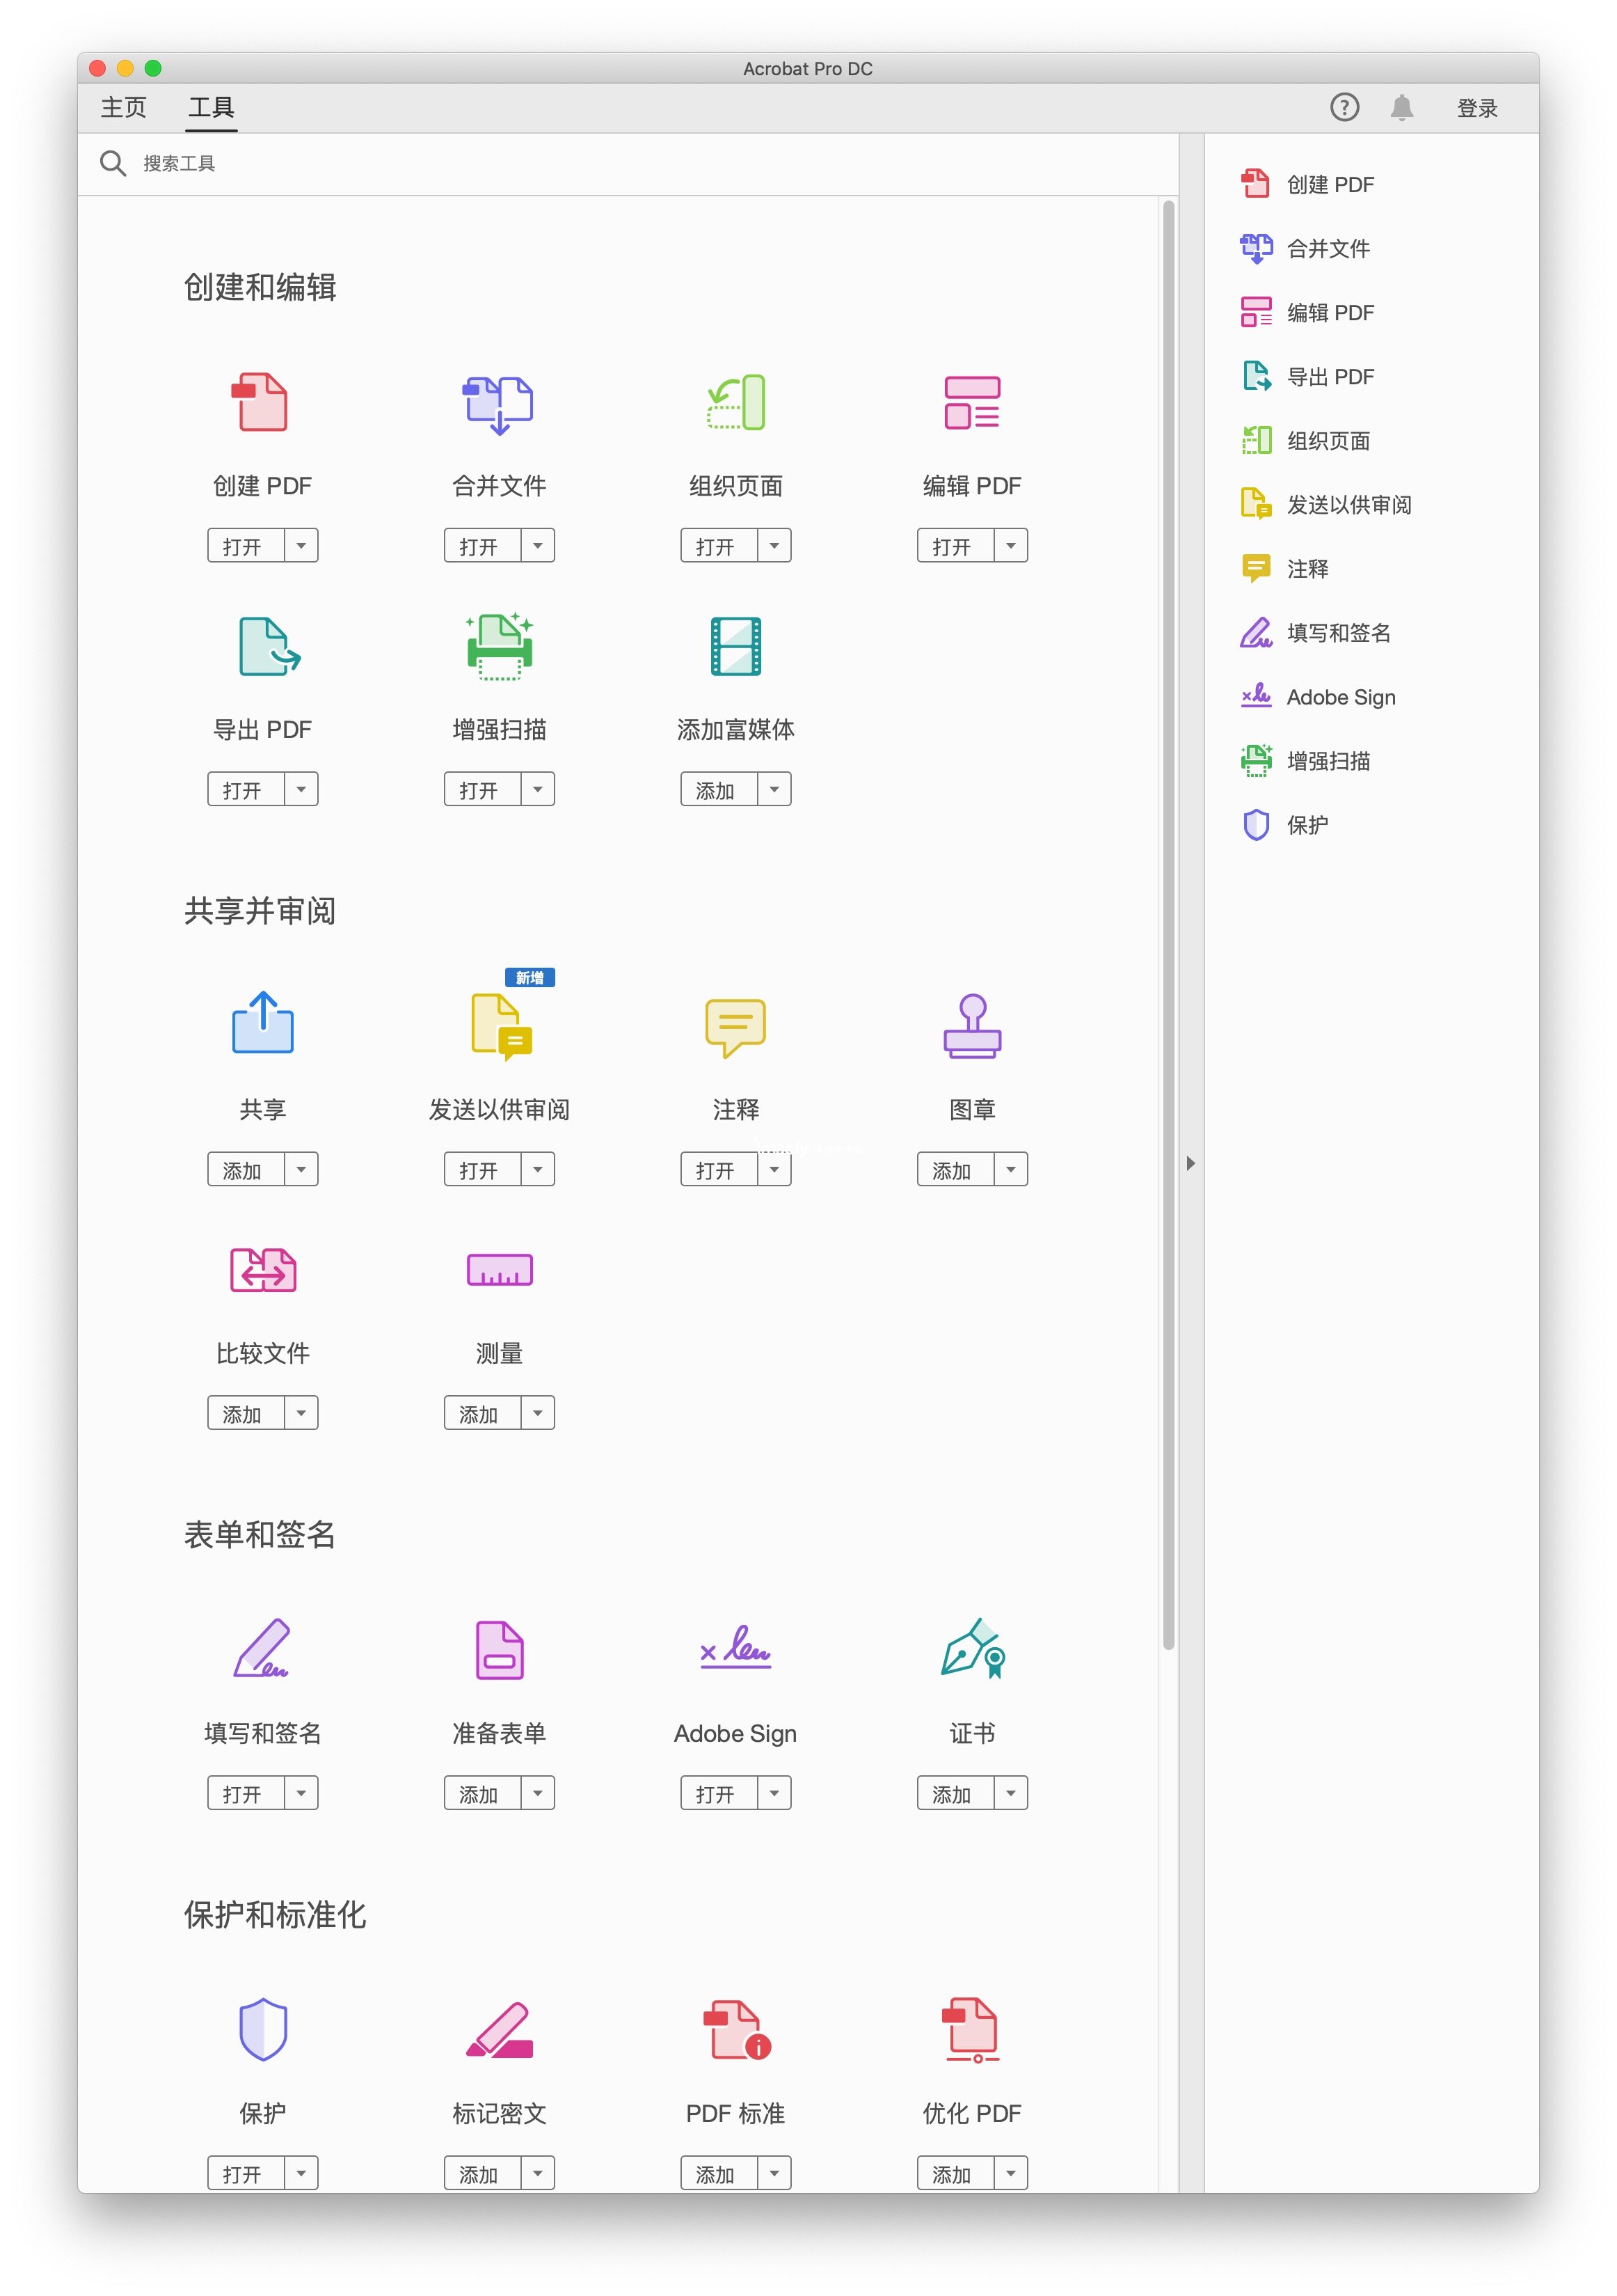Viewport: 1617px width, 2296px height.
Task: Expand dropdown arrow under 优化 PDF
Action: (x=1012, y=2173)
